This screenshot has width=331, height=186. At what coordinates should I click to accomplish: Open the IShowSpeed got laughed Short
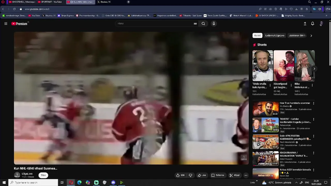click(x=284, y=66)
